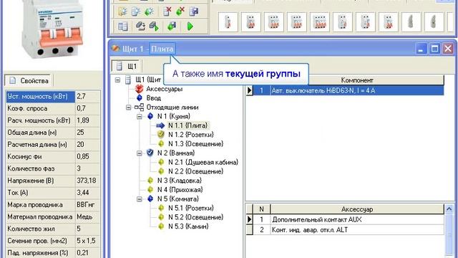Select N 5.2 (Освещение) tree item
Image resolution: width=458 pixels, height=258 pixels.
tap(195, 217)
